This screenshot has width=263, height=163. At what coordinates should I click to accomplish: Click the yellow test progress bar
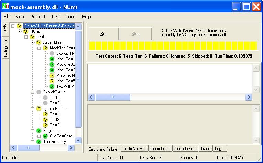coord(173,46)
